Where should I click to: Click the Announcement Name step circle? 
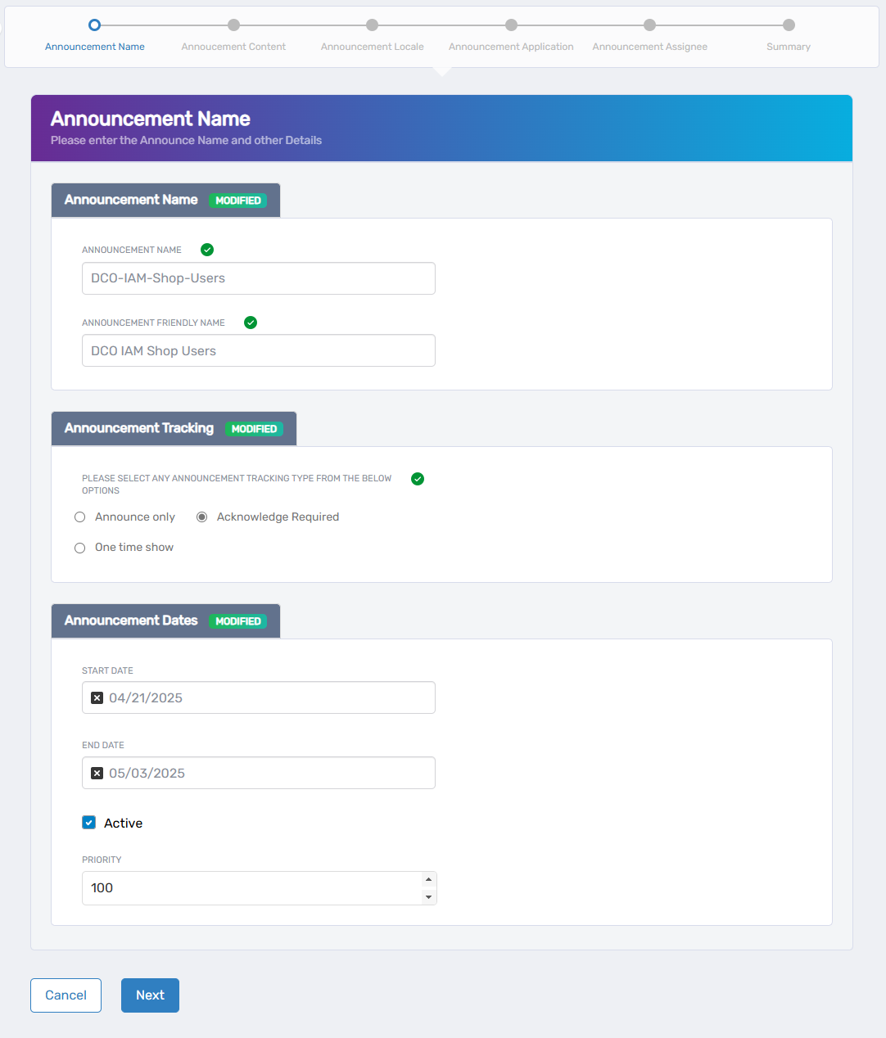[94, 25]
